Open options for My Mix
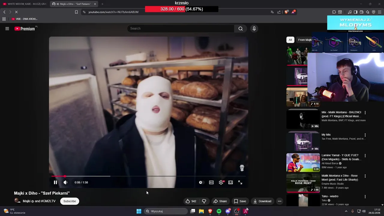The image size is (384, 216). [365, 135]
